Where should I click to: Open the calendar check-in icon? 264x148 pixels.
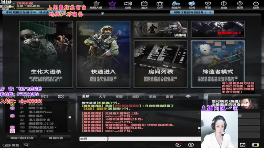point(243,145)
